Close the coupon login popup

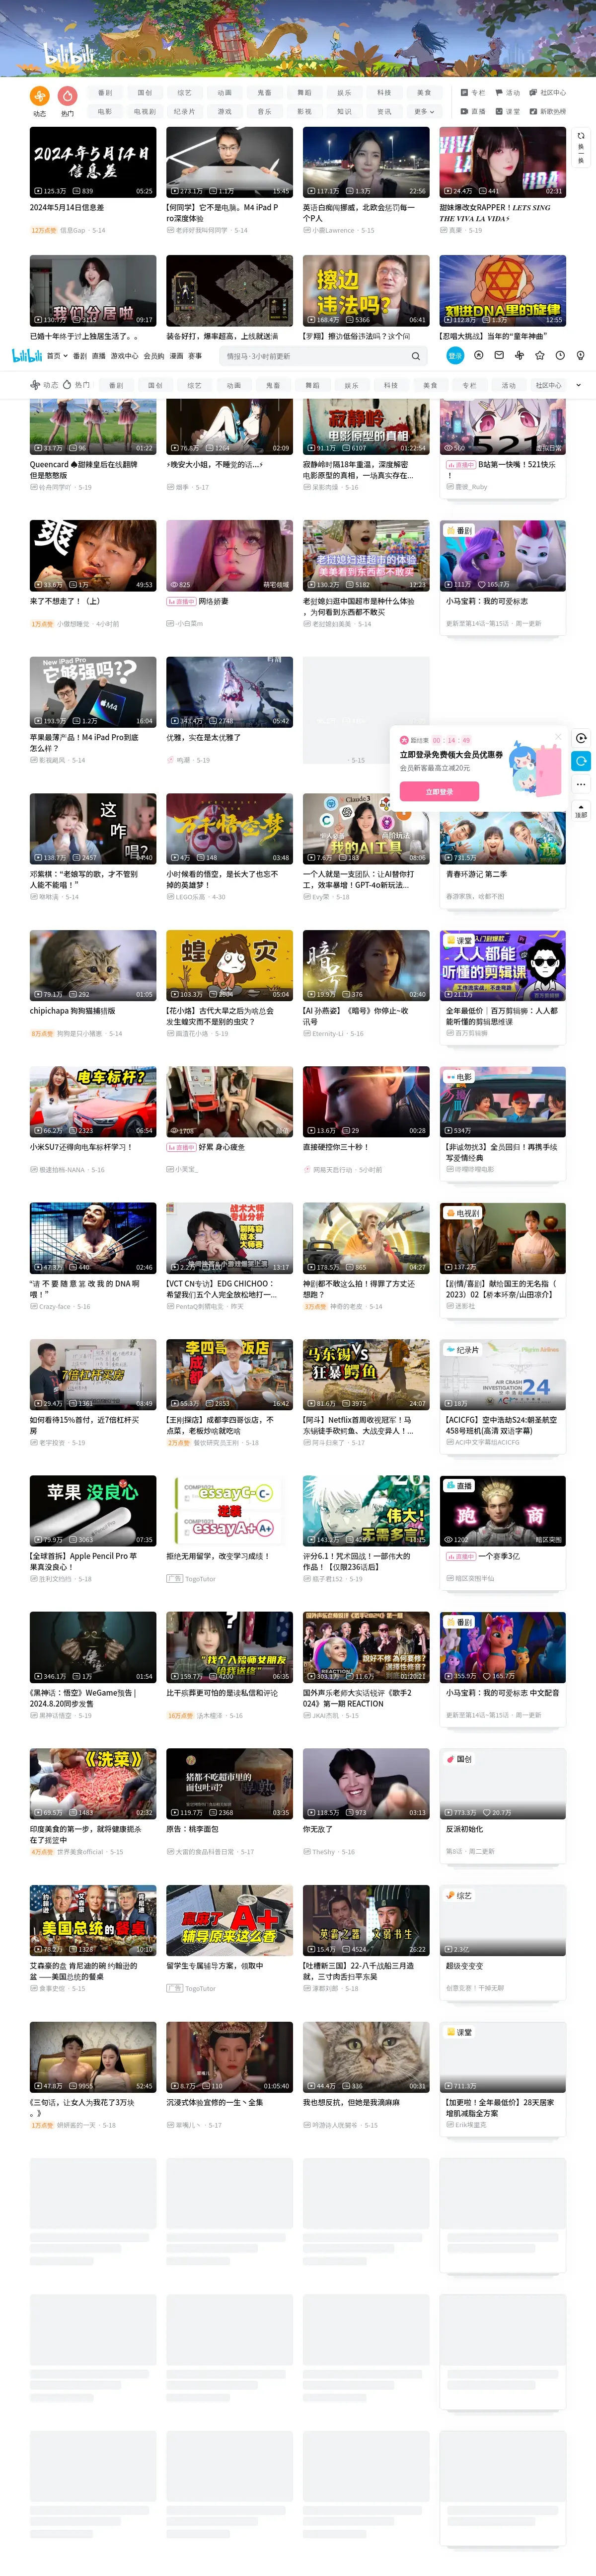pyautogui.click(x=558, y=737)
